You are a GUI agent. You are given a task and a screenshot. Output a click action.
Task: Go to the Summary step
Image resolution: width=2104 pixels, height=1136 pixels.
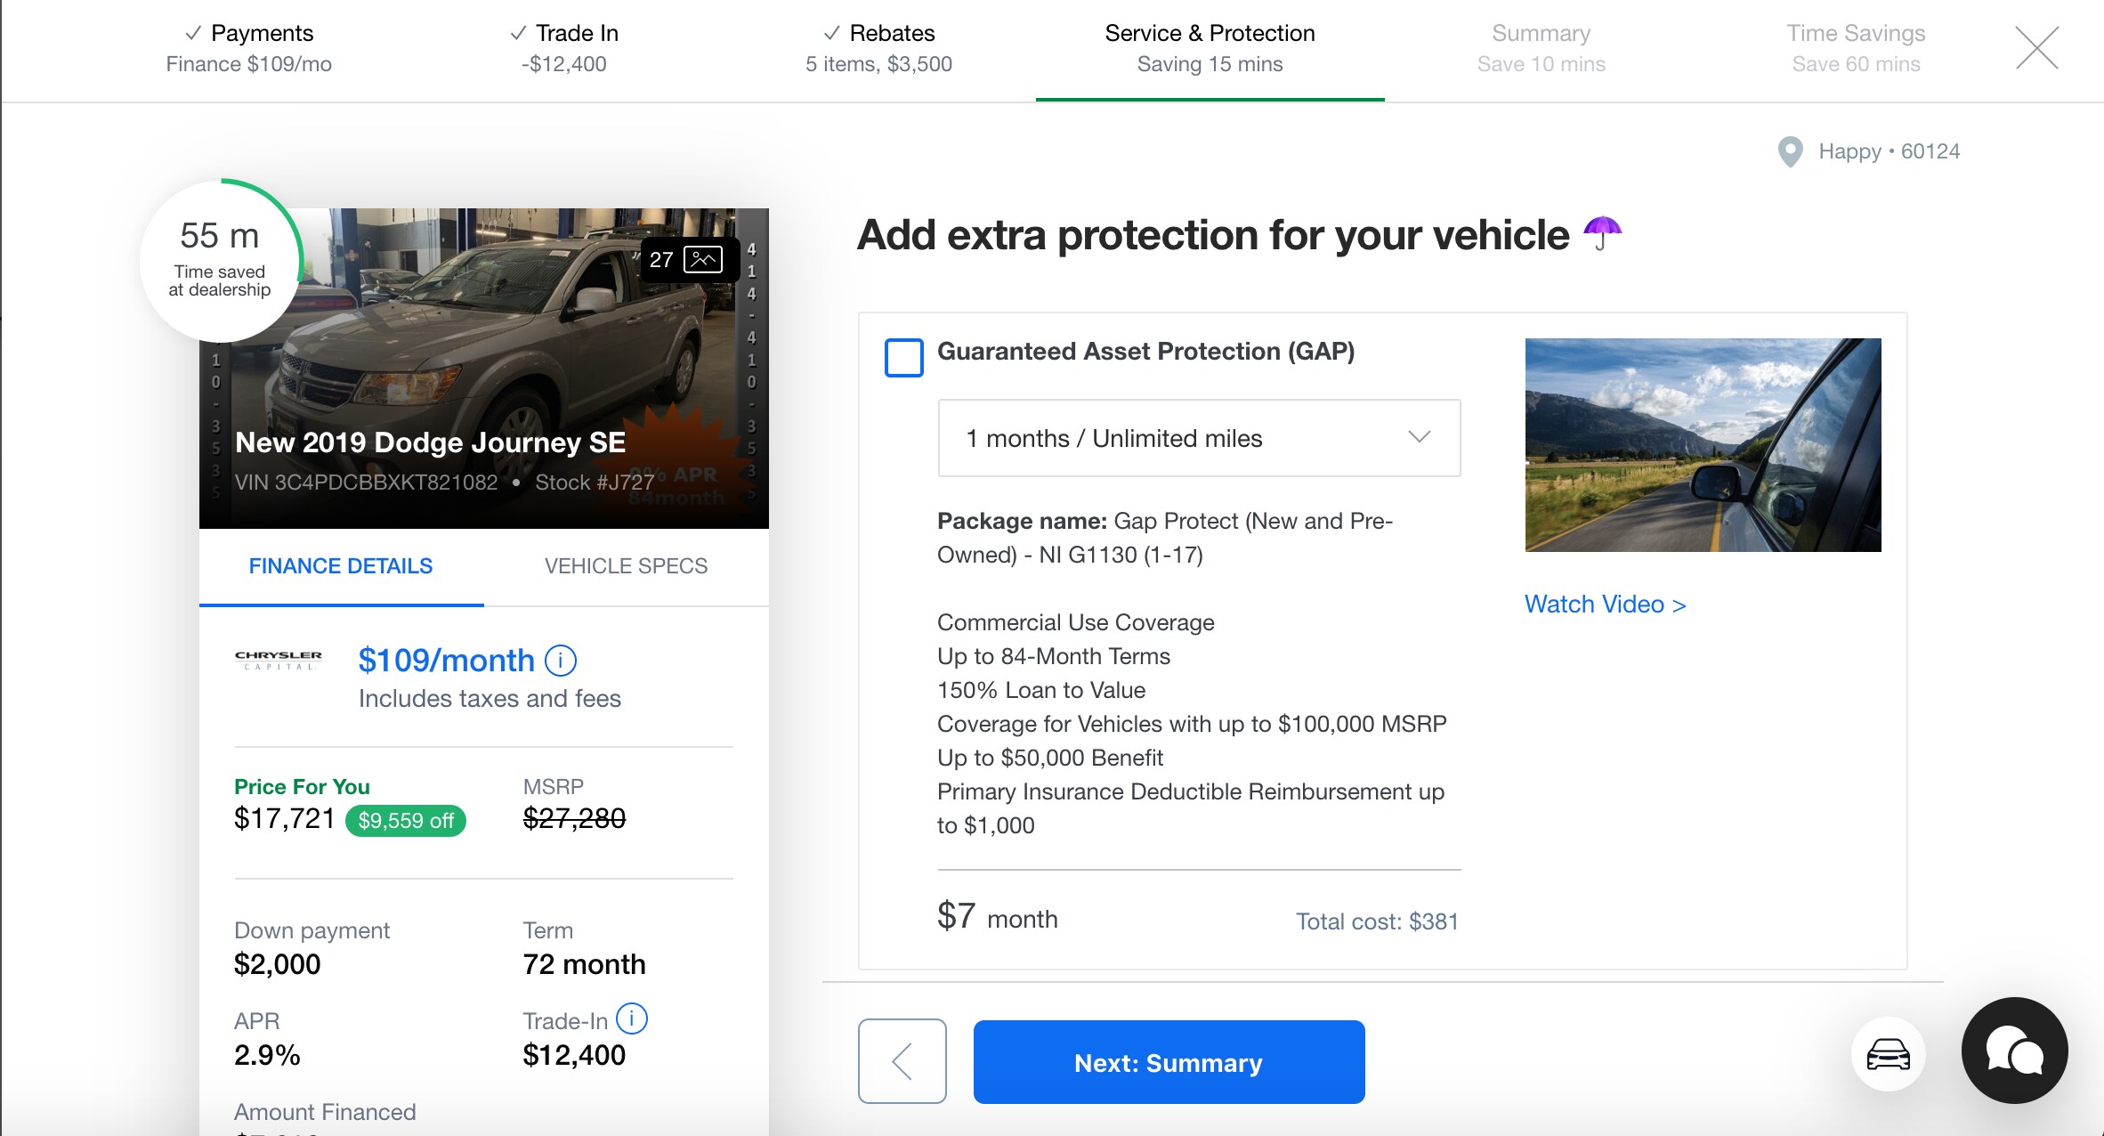tap(1541, 46)
